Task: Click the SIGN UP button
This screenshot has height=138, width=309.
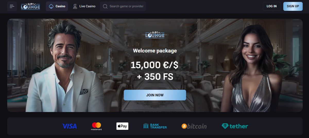Action: tap(293, 6)
